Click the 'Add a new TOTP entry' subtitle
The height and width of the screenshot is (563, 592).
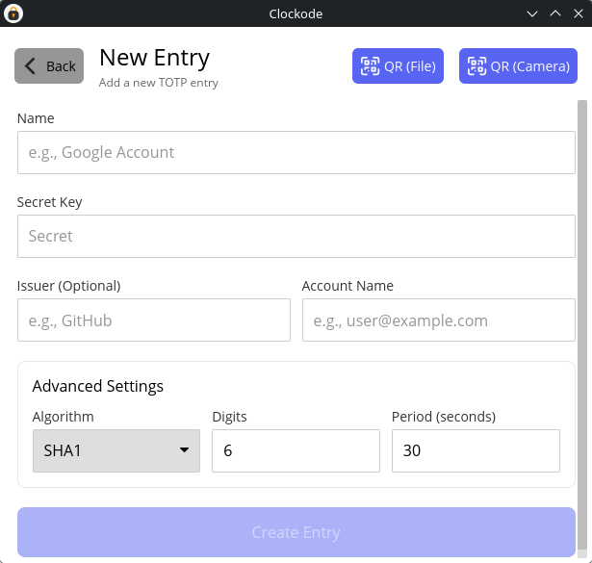pos(159,82)
